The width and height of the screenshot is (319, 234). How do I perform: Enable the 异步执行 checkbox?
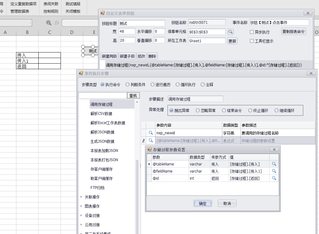(x=252, y=32)
